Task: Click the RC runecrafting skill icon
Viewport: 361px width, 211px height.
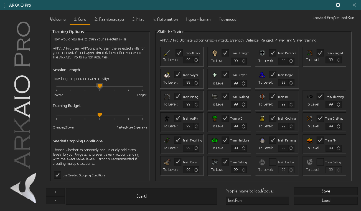Action: tap(262, 97)
